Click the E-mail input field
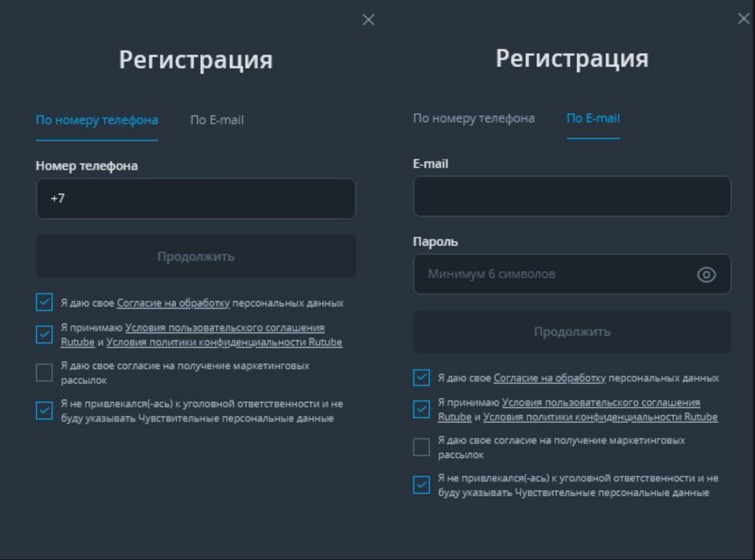This screenshot has width=755, height=560. (572, 196)
